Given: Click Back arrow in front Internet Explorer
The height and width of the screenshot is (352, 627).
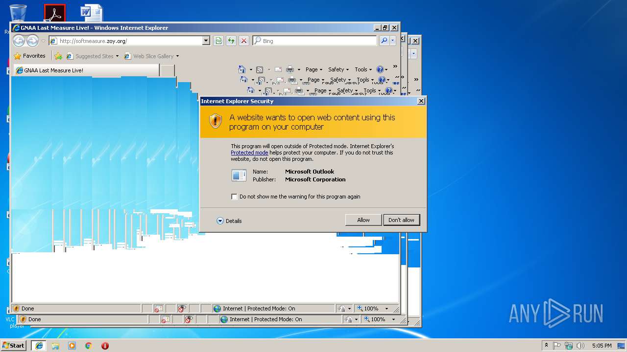Looking at the screenshot, I should coord(19,41).
